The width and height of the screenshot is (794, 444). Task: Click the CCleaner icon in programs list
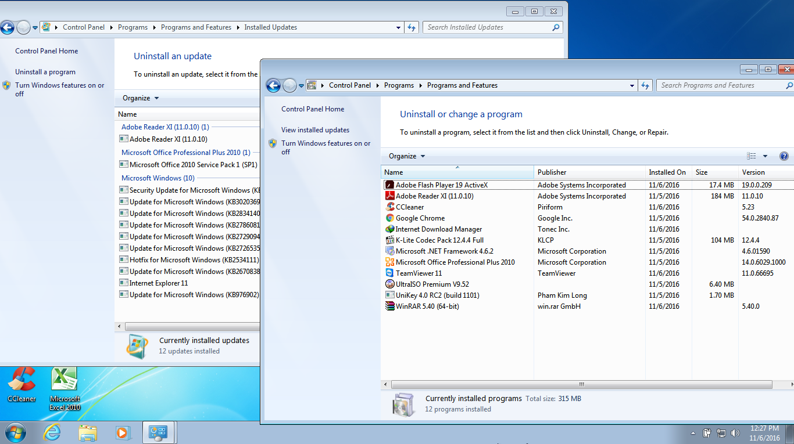(x=390, y=207)
